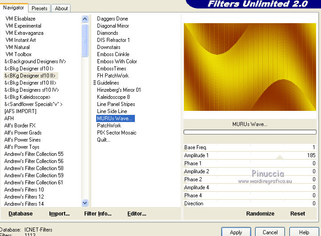The height and width of the screenshot is (236, 321).
Task: Choose the MURUs Wave... filter
Action: coord(115,118)
